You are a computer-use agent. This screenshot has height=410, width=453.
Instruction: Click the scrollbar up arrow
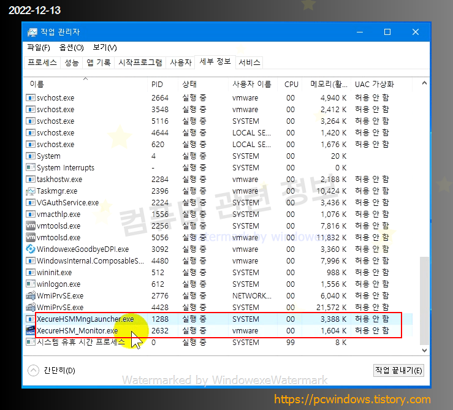pos(424,83)
